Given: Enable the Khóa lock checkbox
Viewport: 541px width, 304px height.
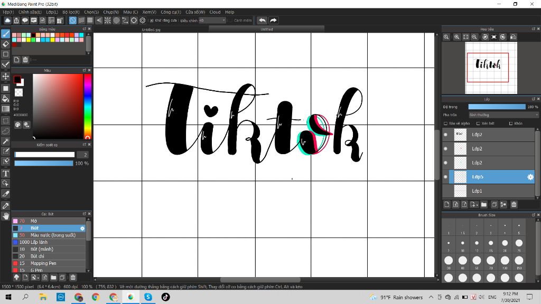Looking at the screenshot, I should click(511, 123).
